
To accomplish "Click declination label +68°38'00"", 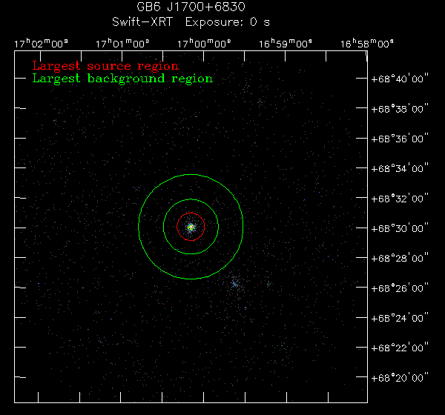I will 400,109.
